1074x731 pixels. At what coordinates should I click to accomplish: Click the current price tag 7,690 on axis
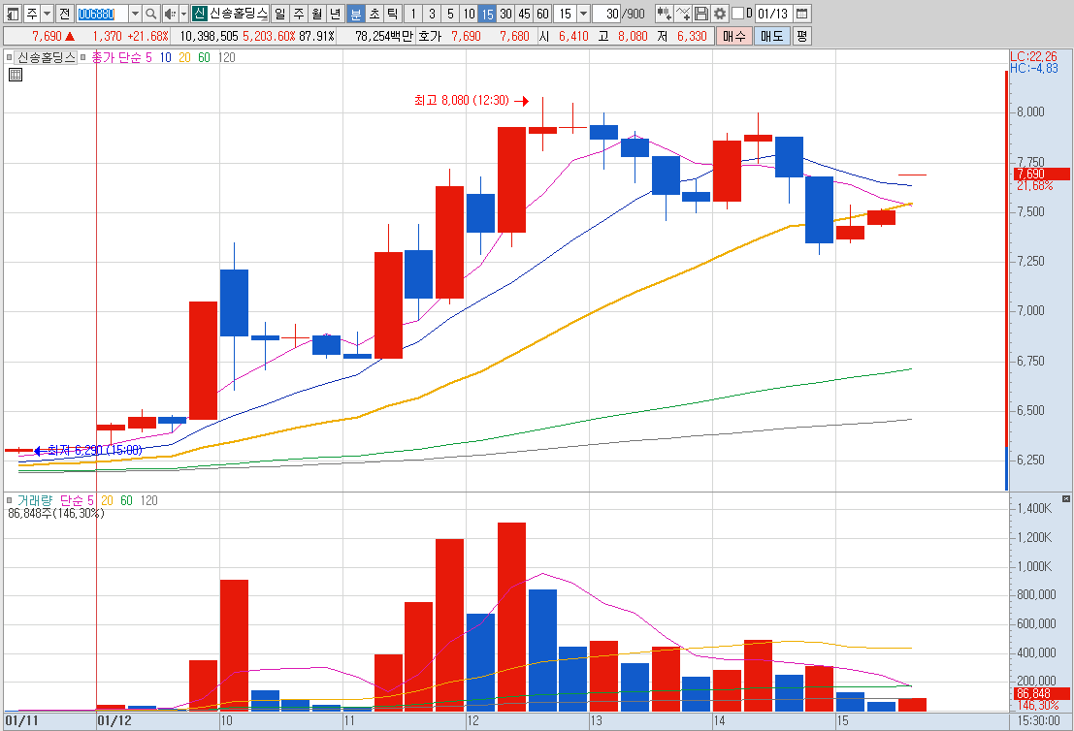1041,174
